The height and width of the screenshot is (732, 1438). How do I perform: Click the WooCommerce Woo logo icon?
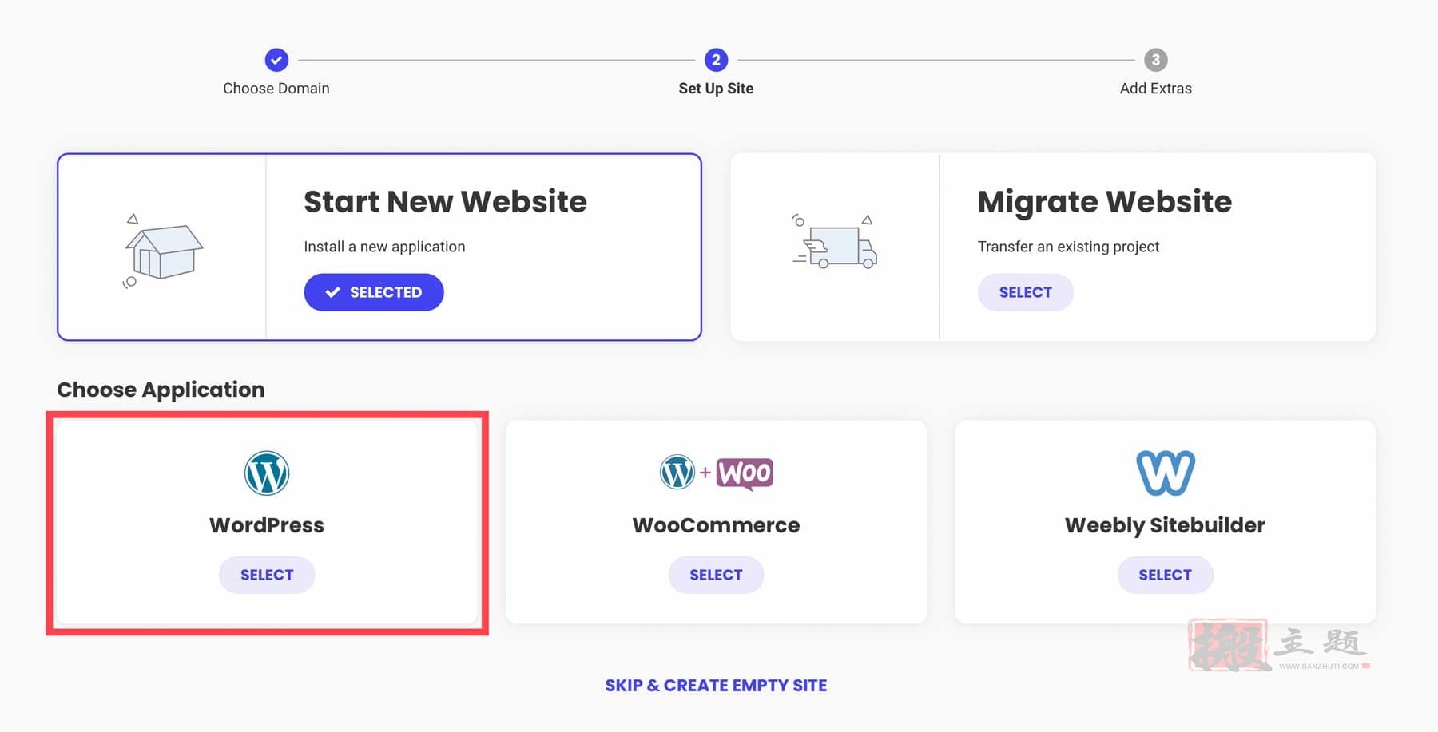[x=745, y=473]
